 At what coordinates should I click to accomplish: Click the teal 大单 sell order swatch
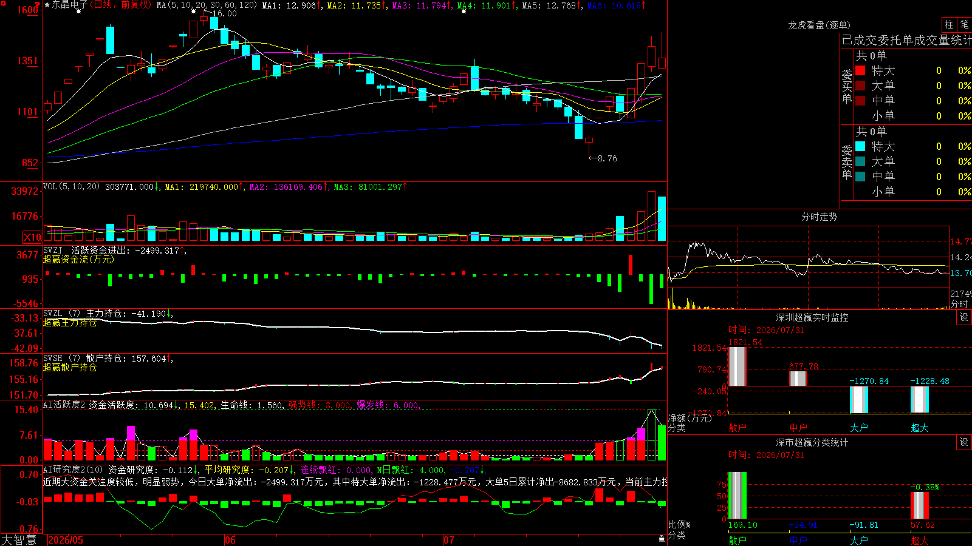860,161
